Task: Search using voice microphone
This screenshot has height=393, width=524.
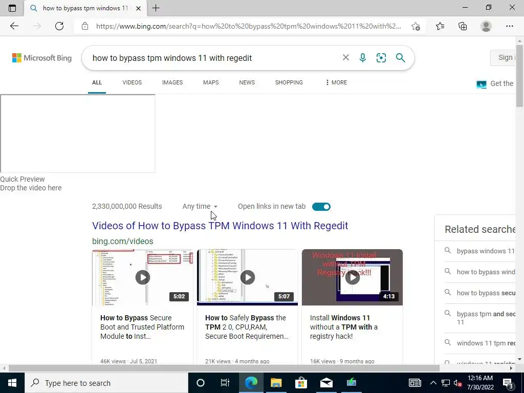Action: (363, 58)
